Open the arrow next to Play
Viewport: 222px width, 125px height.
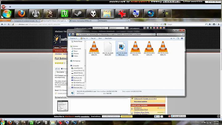tap(87, 38)
